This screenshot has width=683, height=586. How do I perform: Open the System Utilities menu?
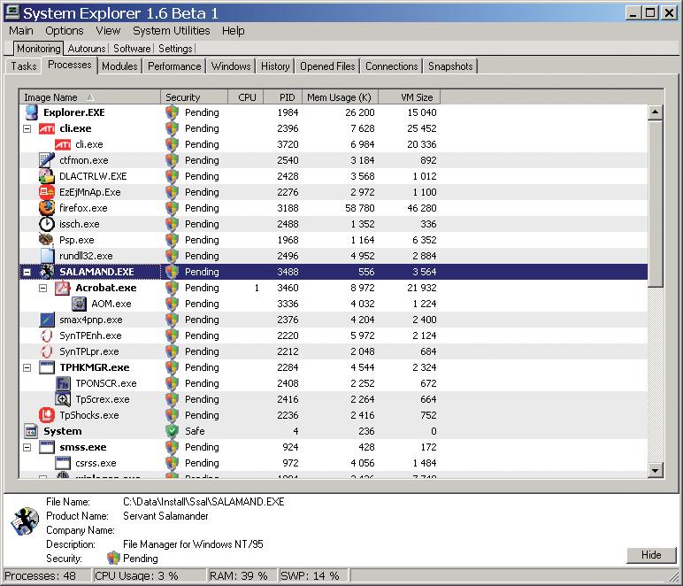tap(171, 31)
